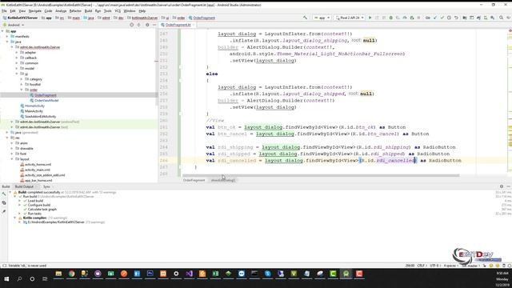Viewport: 512px width, 288px height.
Task: Open Build panel settings gear
Action: (x=502, y=186)
